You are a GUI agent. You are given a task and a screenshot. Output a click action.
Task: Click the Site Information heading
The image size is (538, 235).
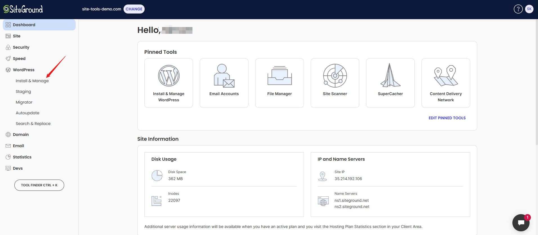coord(158,139)
